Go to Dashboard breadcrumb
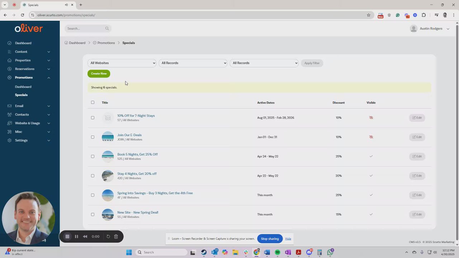The height and width of the screenshot is (258, 459). (x=75, y=43)
